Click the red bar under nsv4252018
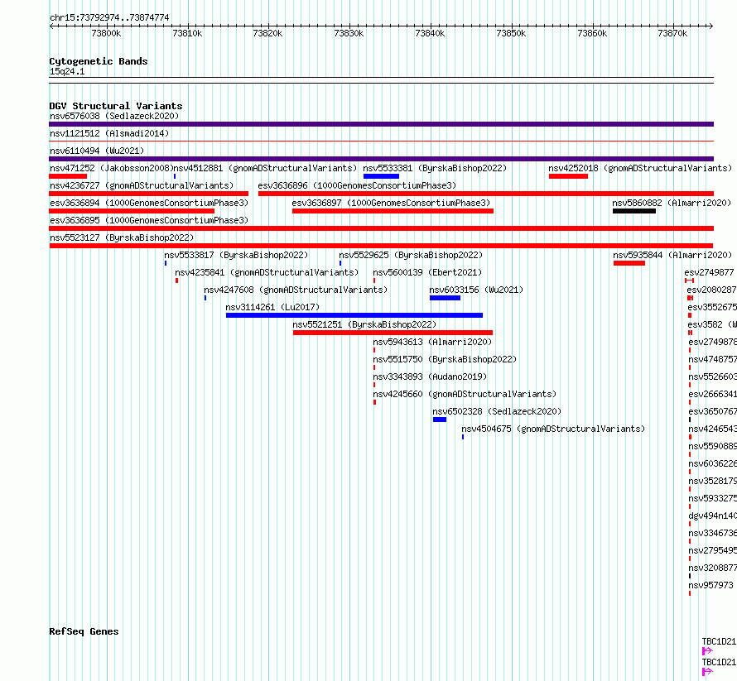 point(568,176)
